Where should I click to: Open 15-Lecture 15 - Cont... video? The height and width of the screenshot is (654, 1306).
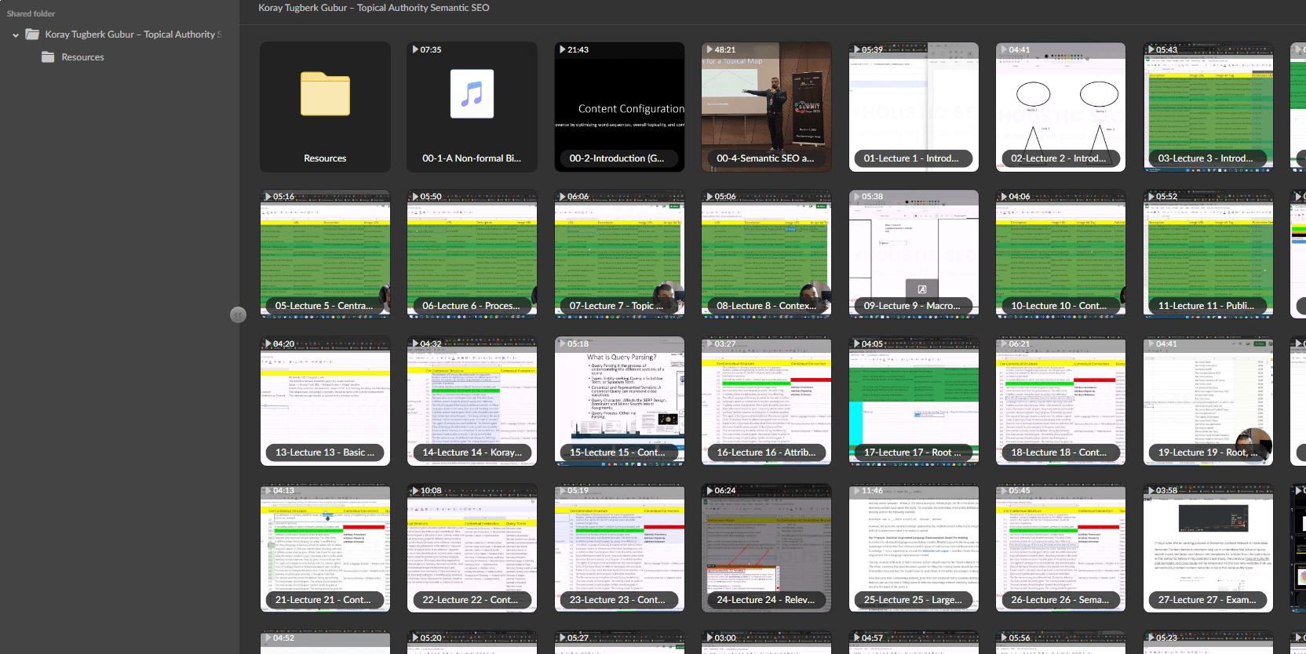tap(619, 401)
